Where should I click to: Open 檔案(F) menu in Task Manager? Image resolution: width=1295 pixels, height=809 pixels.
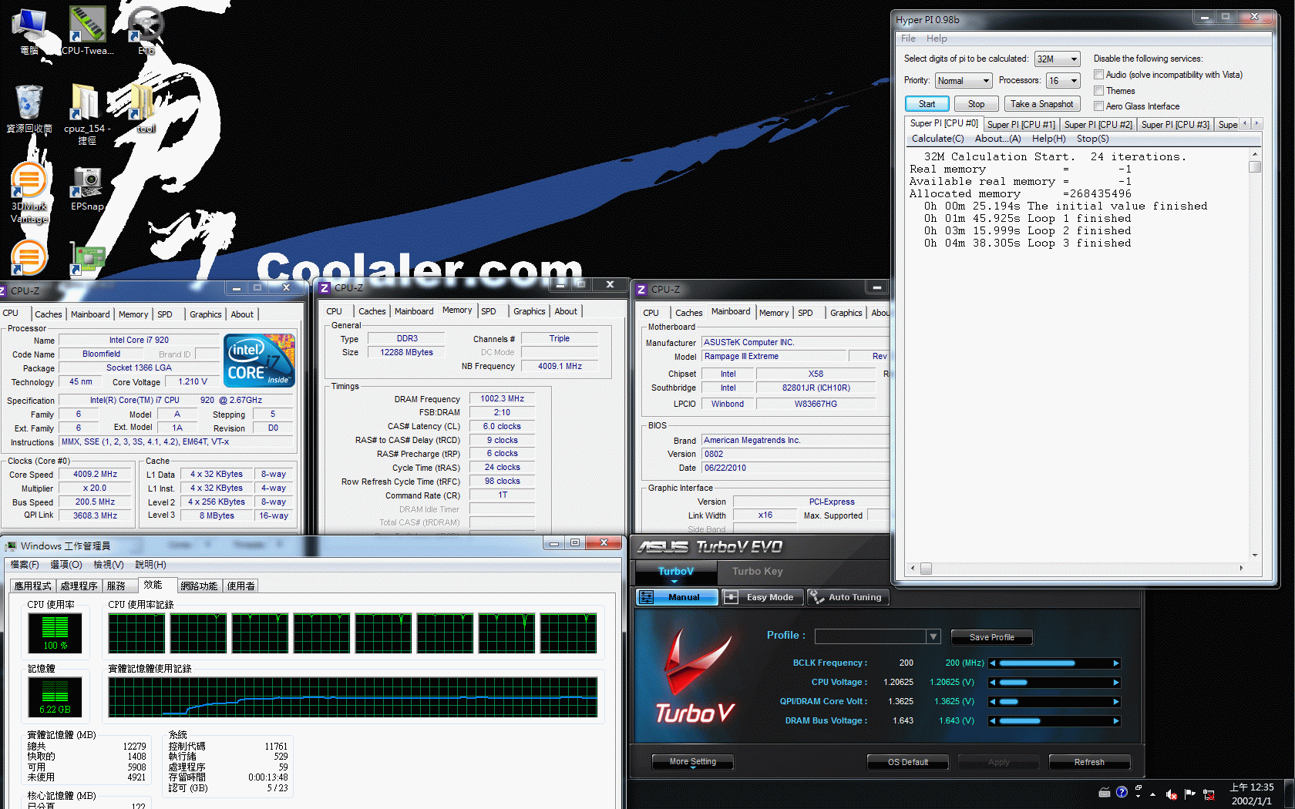pos(25,565)
